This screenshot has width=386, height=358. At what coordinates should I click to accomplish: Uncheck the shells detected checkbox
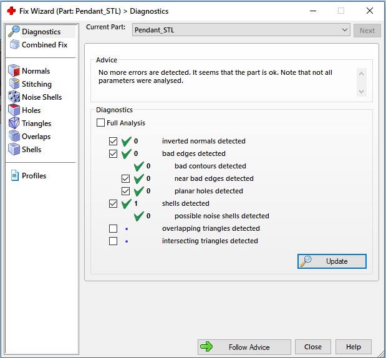coord(113,203)
